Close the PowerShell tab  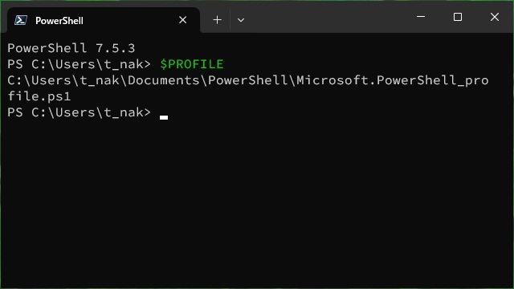pyautogui.click(x=182, y=20)
